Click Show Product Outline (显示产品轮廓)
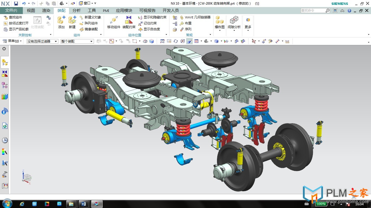 tap(16, 29)
